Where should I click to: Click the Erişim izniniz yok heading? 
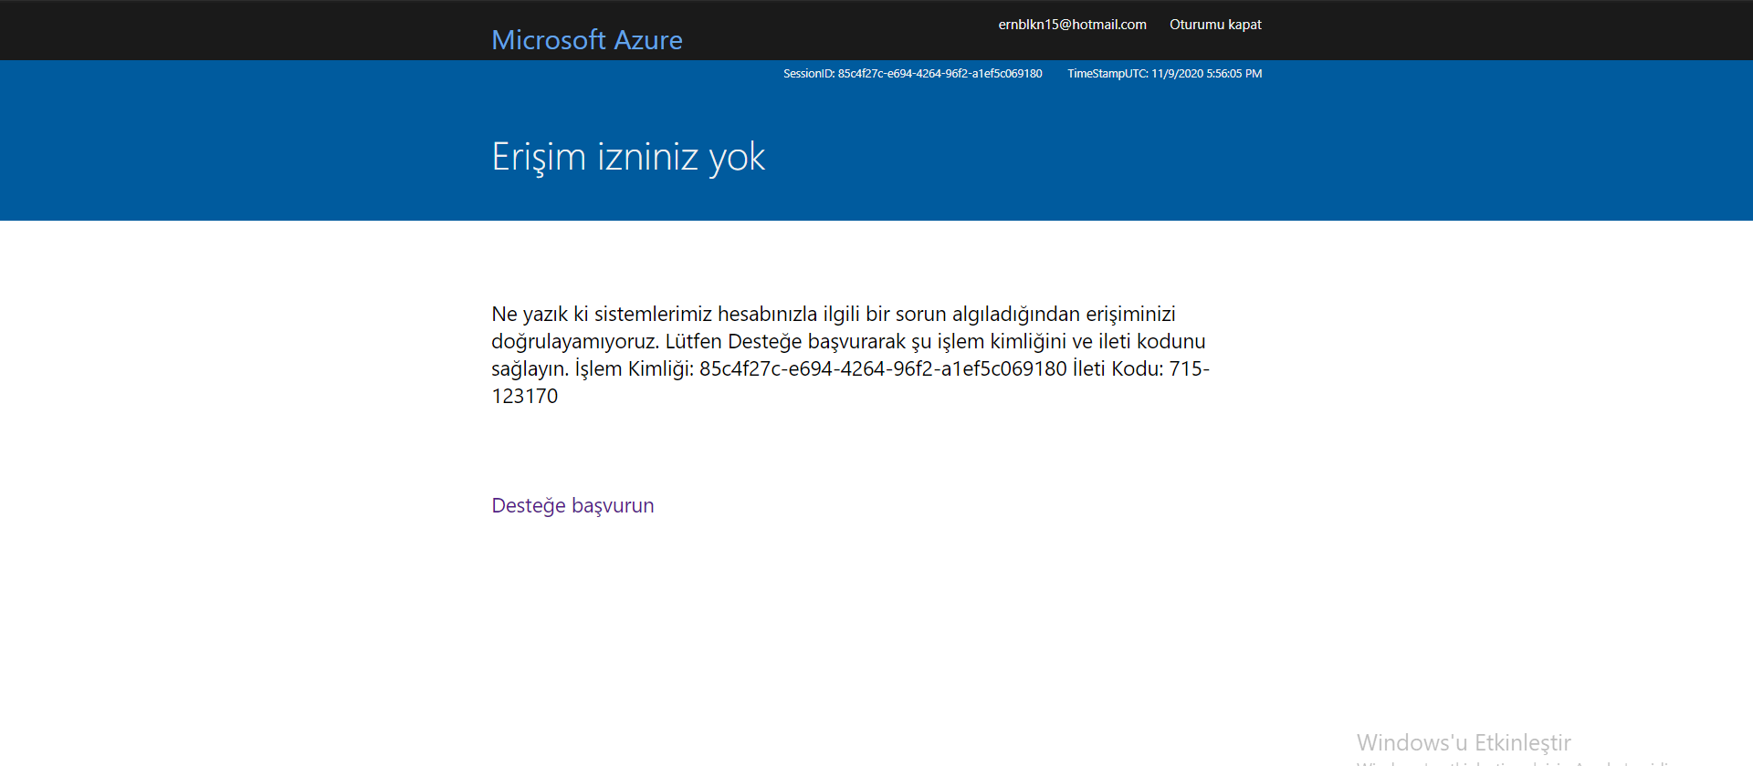coord(628,157)
